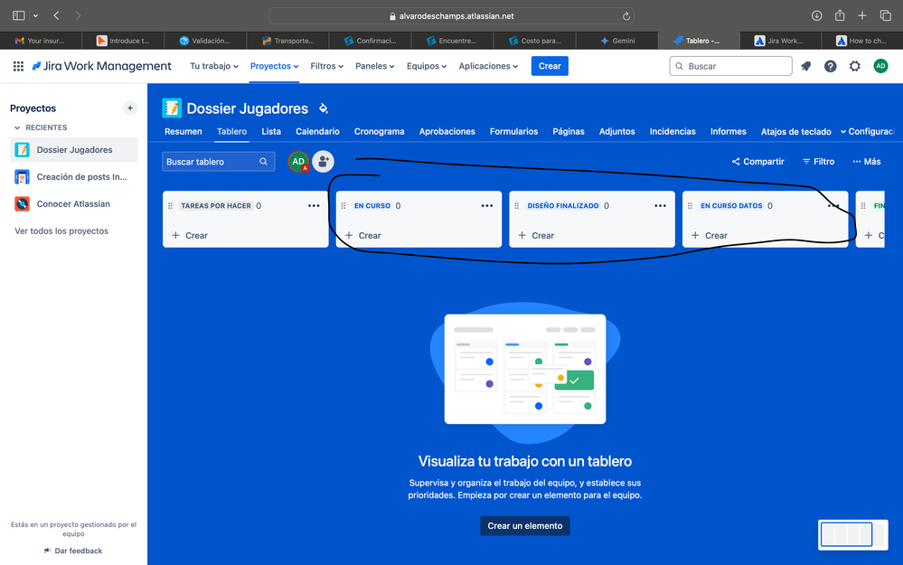Click drag handle of En Curso column
Screen dimensions: 903x565
click(x=343, y=205)
